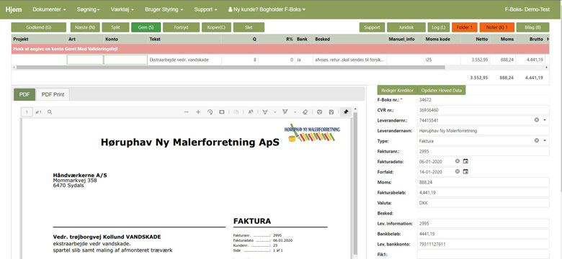Expand the Type dropdown arrow

pyautogui.click(x=545, y=140)
